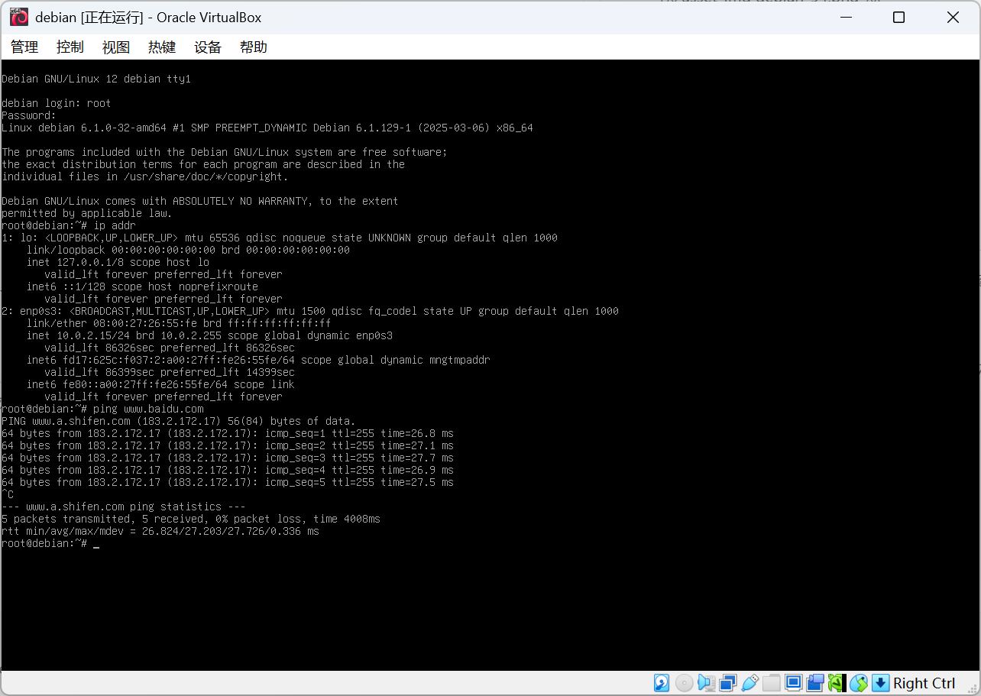This screenshot has height=696, width=981.
Task: Click the last 'root@debian:~#' prompt with cursor
Action: click(x=50, y=543)
